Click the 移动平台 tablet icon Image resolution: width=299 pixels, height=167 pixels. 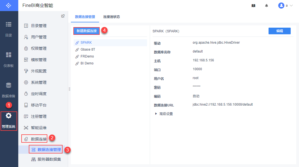26,105
